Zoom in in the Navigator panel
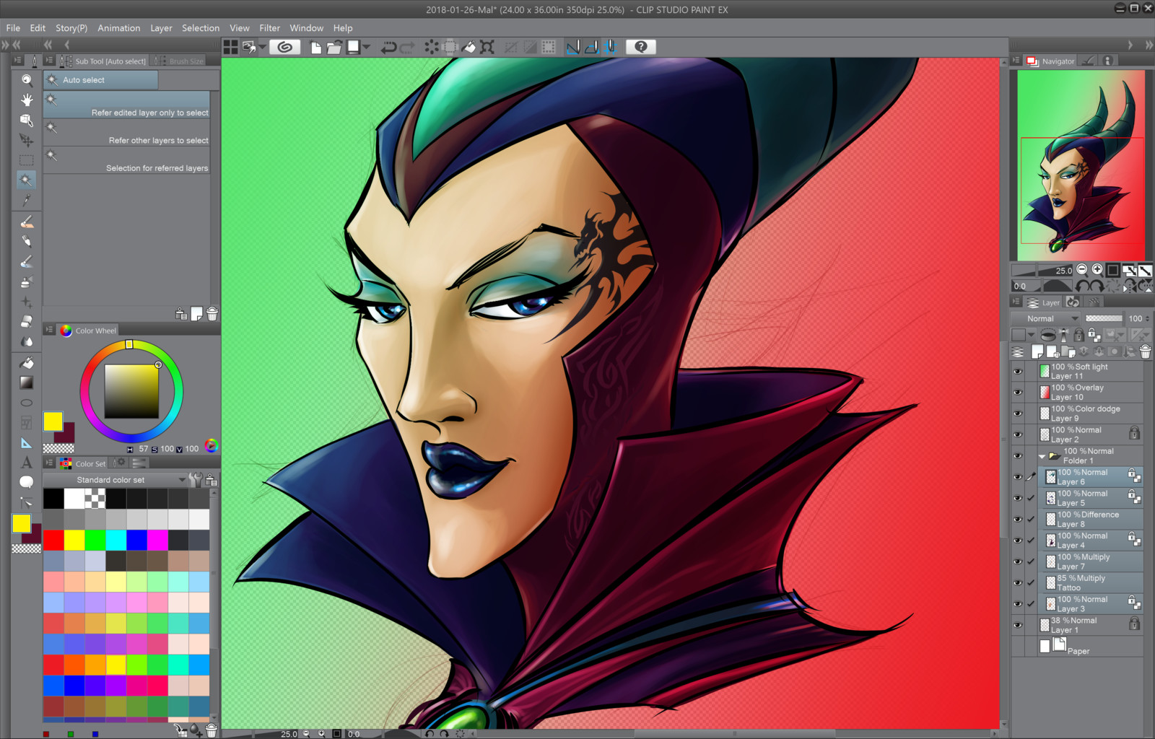The image size is (1155, 739). 1097,270
